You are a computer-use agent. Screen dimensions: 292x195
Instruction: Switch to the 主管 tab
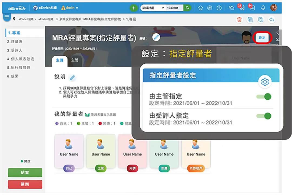(75, 60)
